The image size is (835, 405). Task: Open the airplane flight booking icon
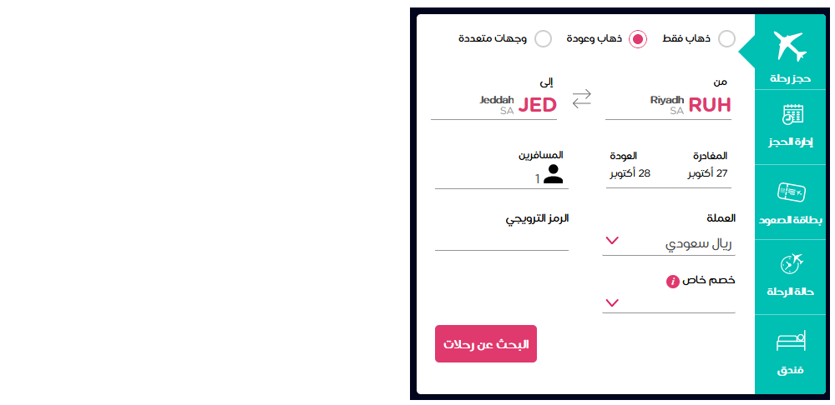[x=790, y=46]
